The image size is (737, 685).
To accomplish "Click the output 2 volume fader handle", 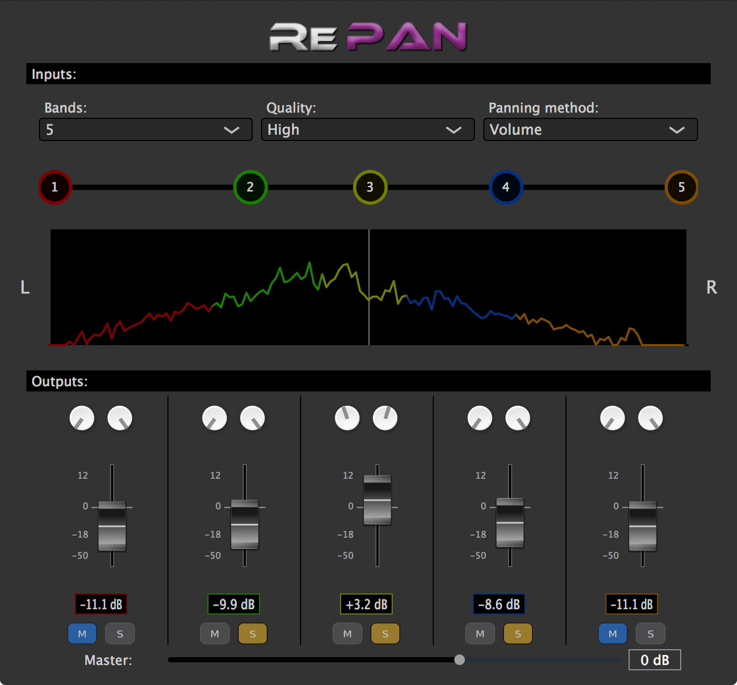I will pos(245,525).
